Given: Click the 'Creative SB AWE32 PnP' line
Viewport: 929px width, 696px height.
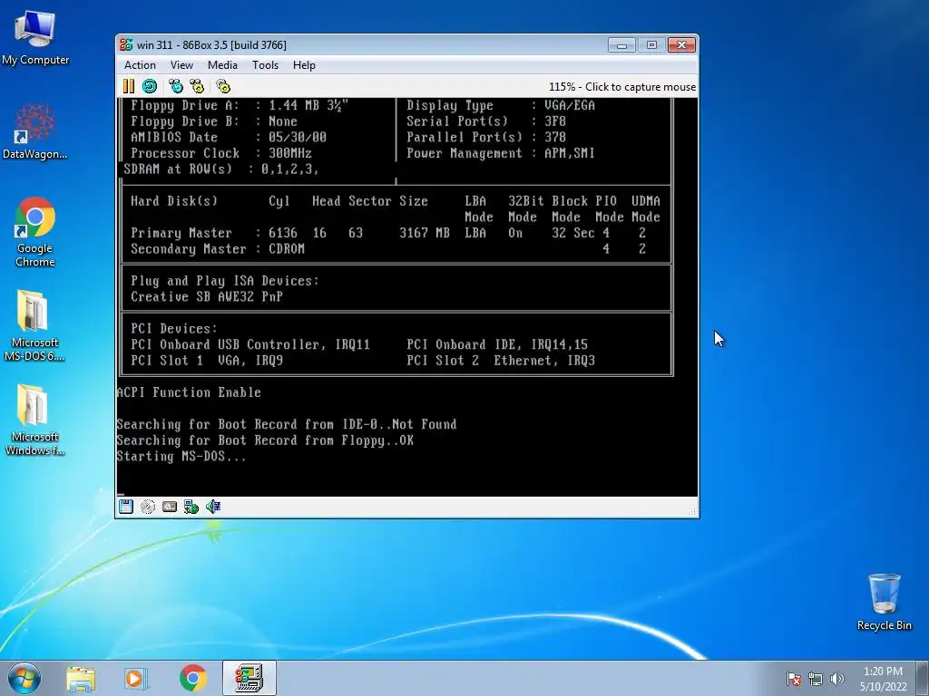Looking at the screenshot, I should point(206,297).
